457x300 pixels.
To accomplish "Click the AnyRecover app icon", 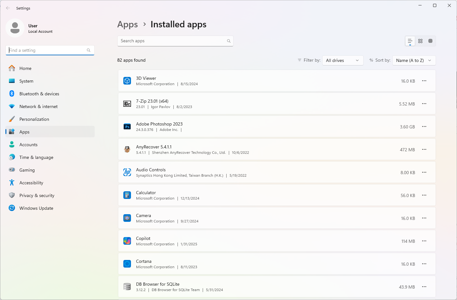I will click(127, 149).
